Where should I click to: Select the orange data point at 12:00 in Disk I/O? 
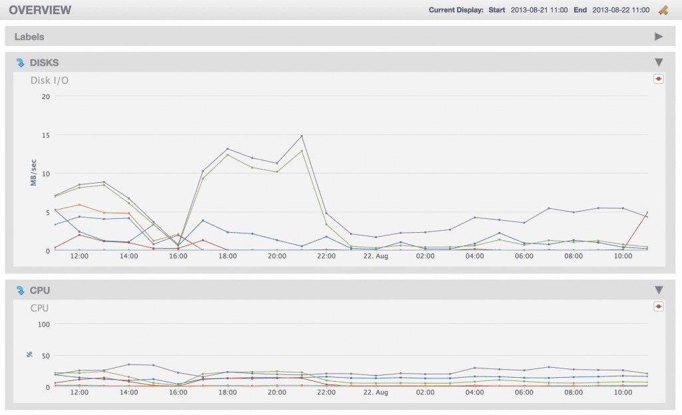pos(79,204)
